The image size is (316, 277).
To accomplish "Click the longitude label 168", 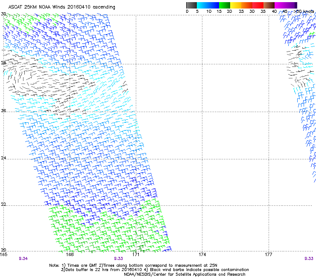I will pyautogui.click(x=70, y=254).
